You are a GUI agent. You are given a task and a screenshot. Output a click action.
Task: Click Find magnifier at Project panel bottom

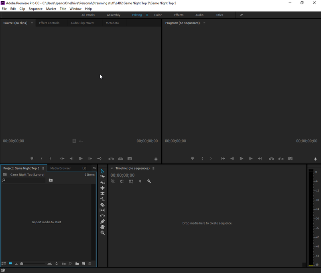[70, 264]
